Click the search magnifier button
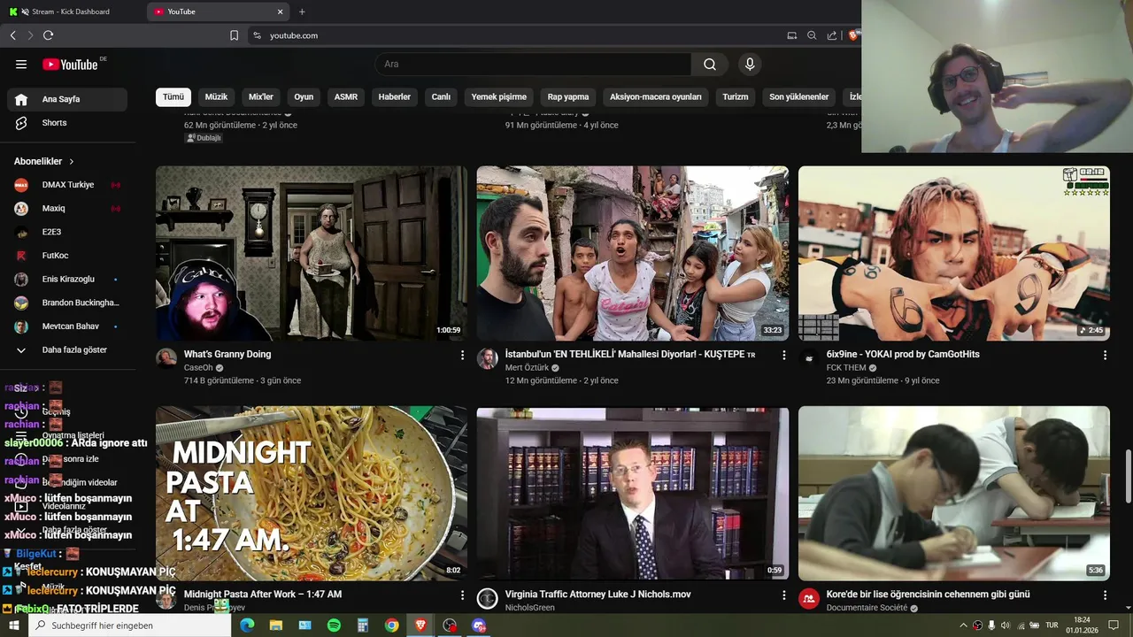 pyautogui.click(x=710, y=64)
